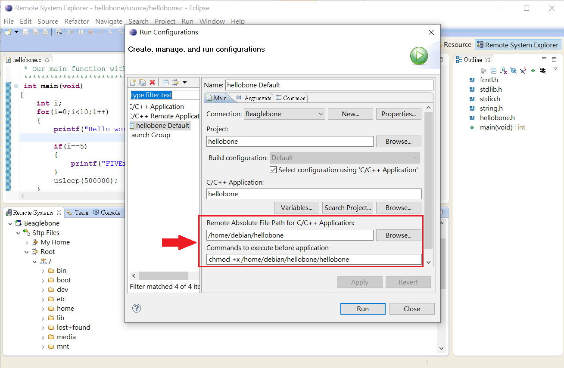Open the disabled Build configuration combo box
Viewport: 564px width, 368px height.
click(345, 158)
